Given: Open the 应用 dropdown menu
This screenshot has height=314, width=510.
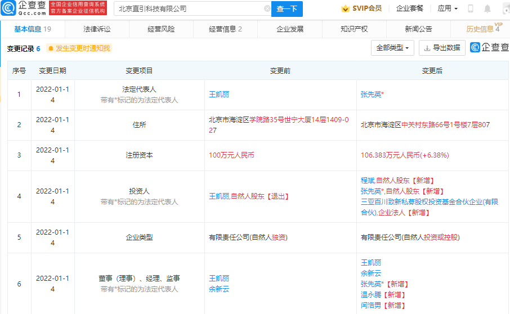Looking at the screenshot, I should [x=448, y=8].
